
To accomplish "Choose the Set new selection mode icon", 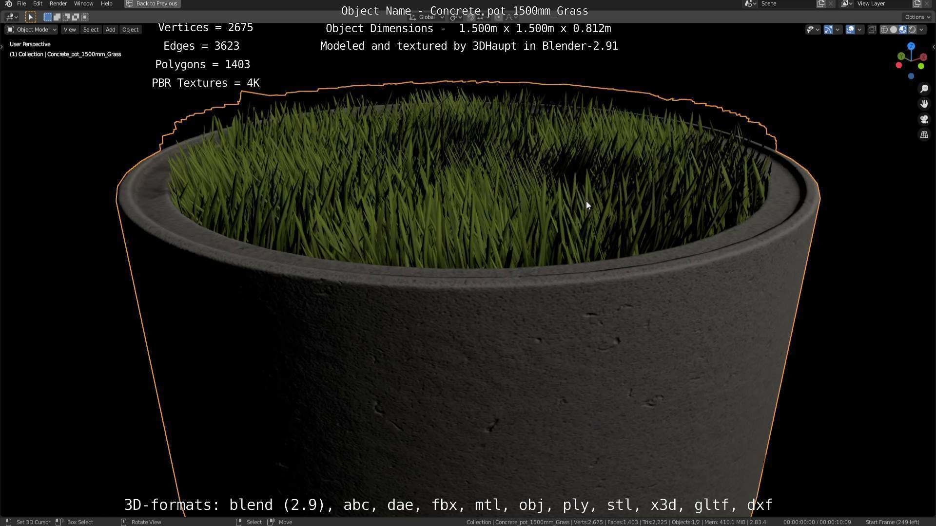I will point(47,17).
